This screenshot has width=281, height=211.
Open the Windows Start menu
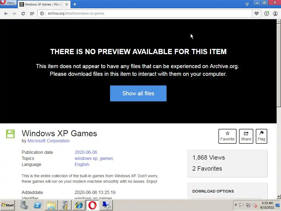click(x=7, y=205)
